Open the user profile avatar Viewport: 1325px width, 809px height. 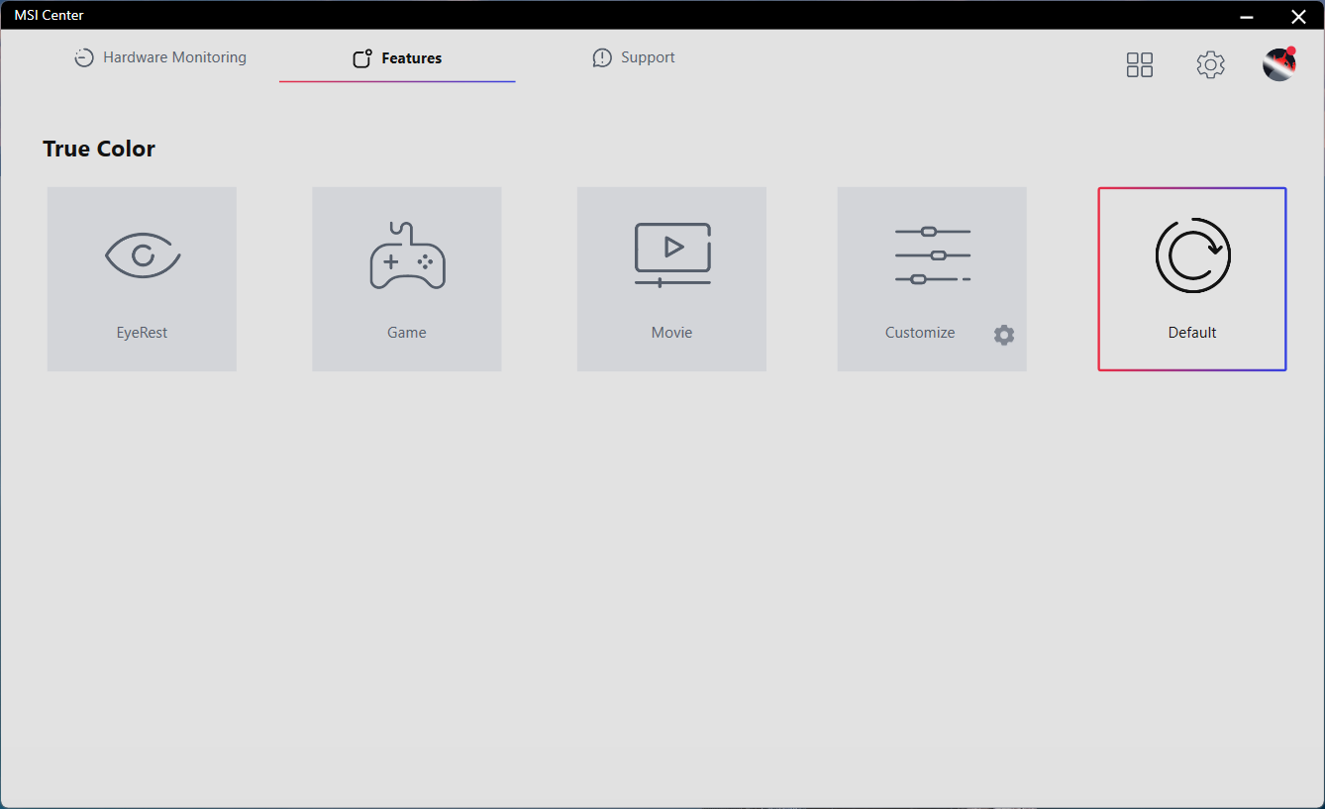click(1279, 64)
